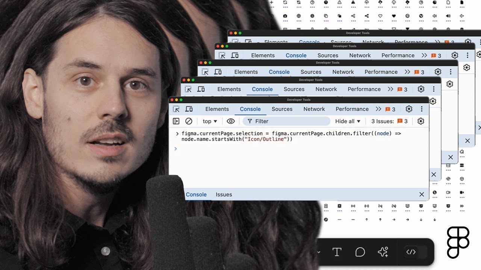The height and width of the screenshot is (270, 481).
Task: Close the drawer of the third-from-front DevTools window
Action: [451, 157]
